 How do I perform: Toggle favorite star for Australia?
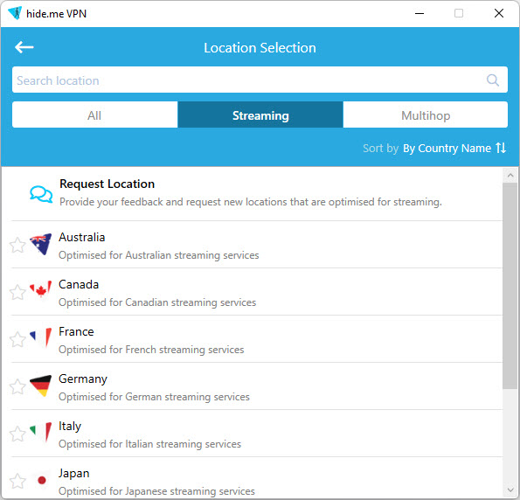(17, 245)
